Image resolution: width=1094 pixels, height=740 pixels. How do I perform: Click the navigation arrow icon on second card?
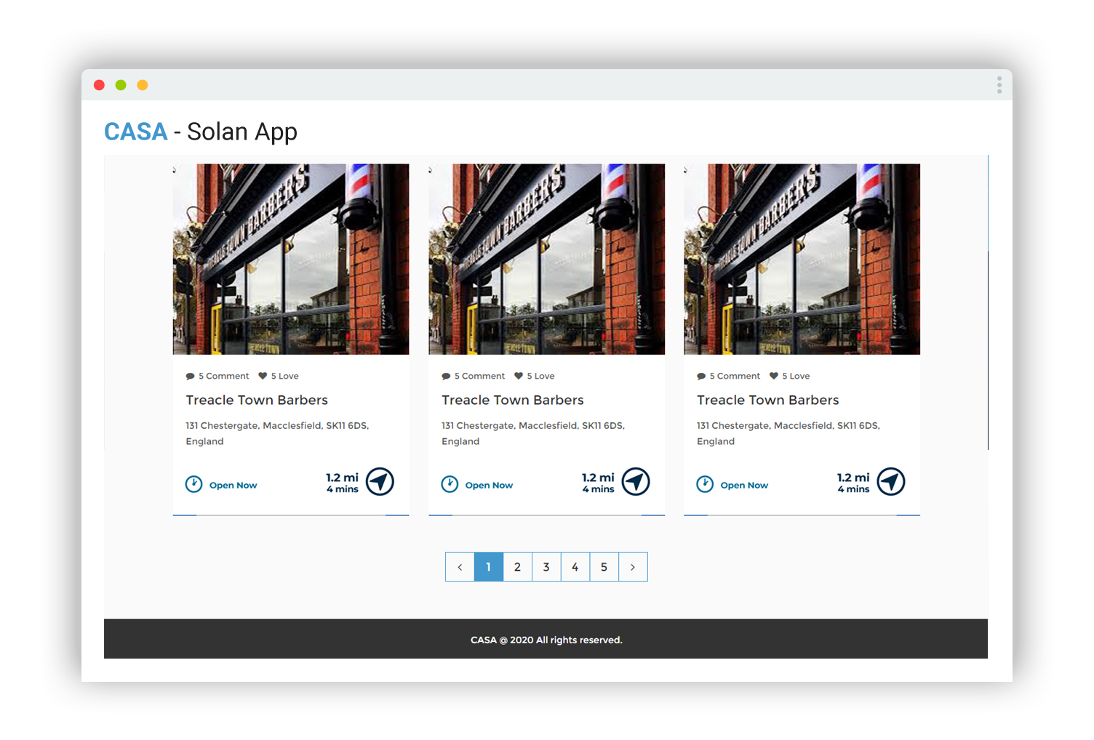[x=636, y=481]
